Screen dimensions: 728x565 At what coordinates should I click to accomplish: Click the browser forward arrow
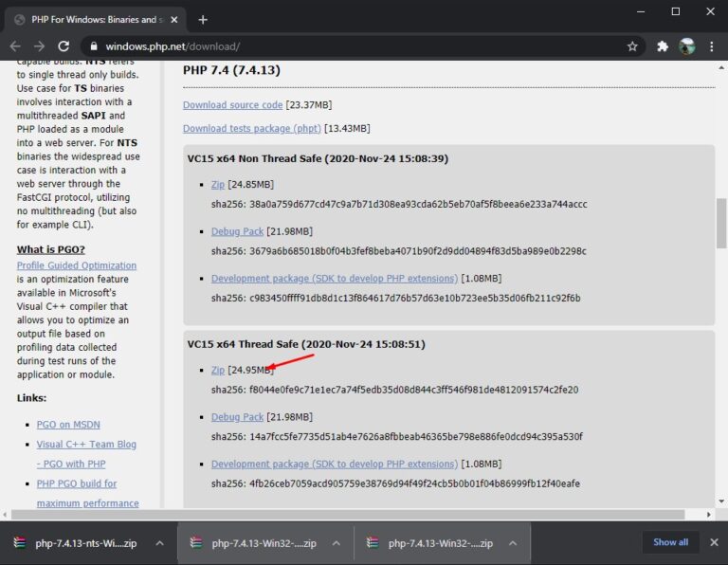pyautogui.click(x=40, y=46)
